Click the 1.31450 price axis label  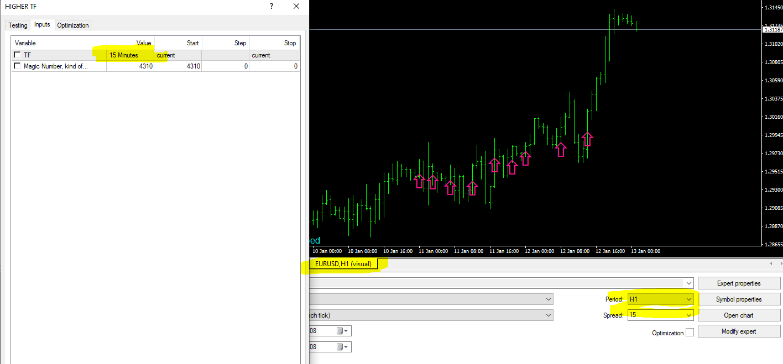(x=773, y=8)
